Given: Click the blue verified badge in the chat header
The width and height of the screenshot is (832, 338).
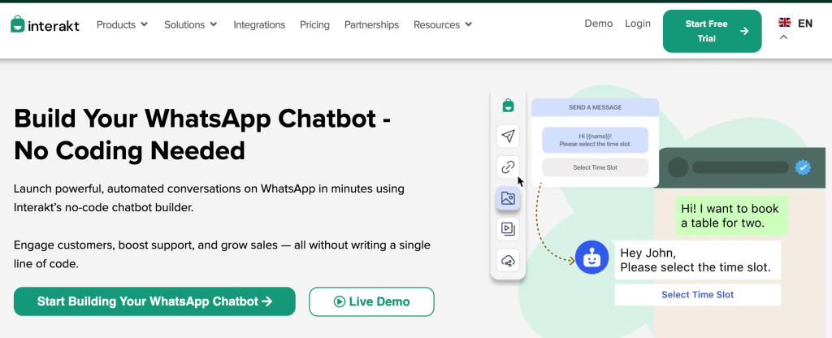Looking at the screenshot, I should 802,167.
